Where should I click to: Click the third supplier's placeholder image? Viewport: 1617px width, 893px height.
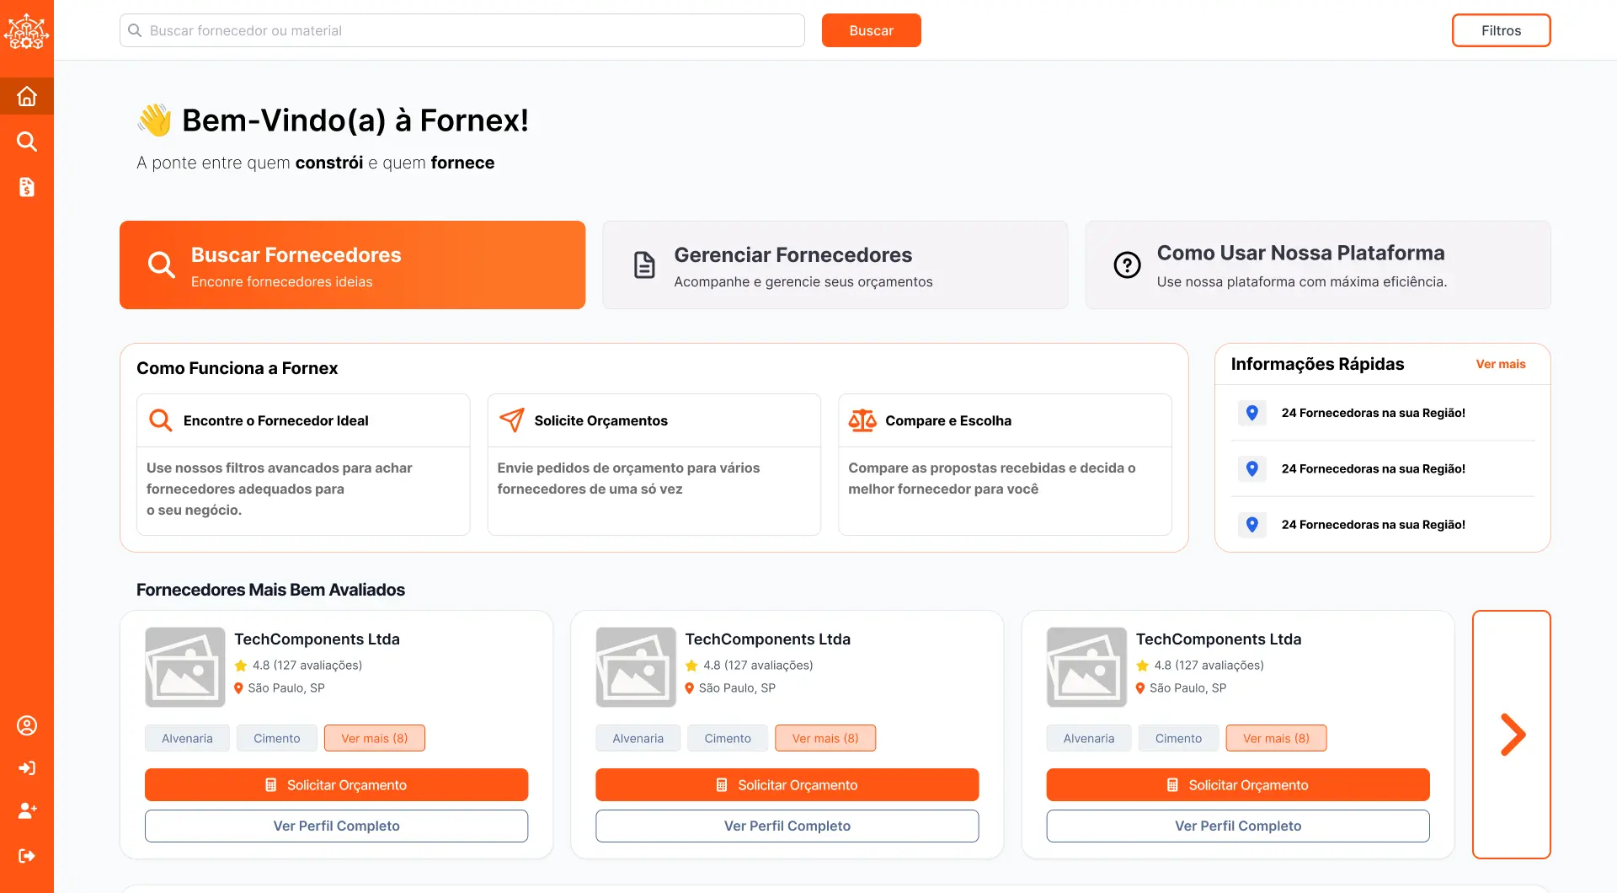point(1086,667)
